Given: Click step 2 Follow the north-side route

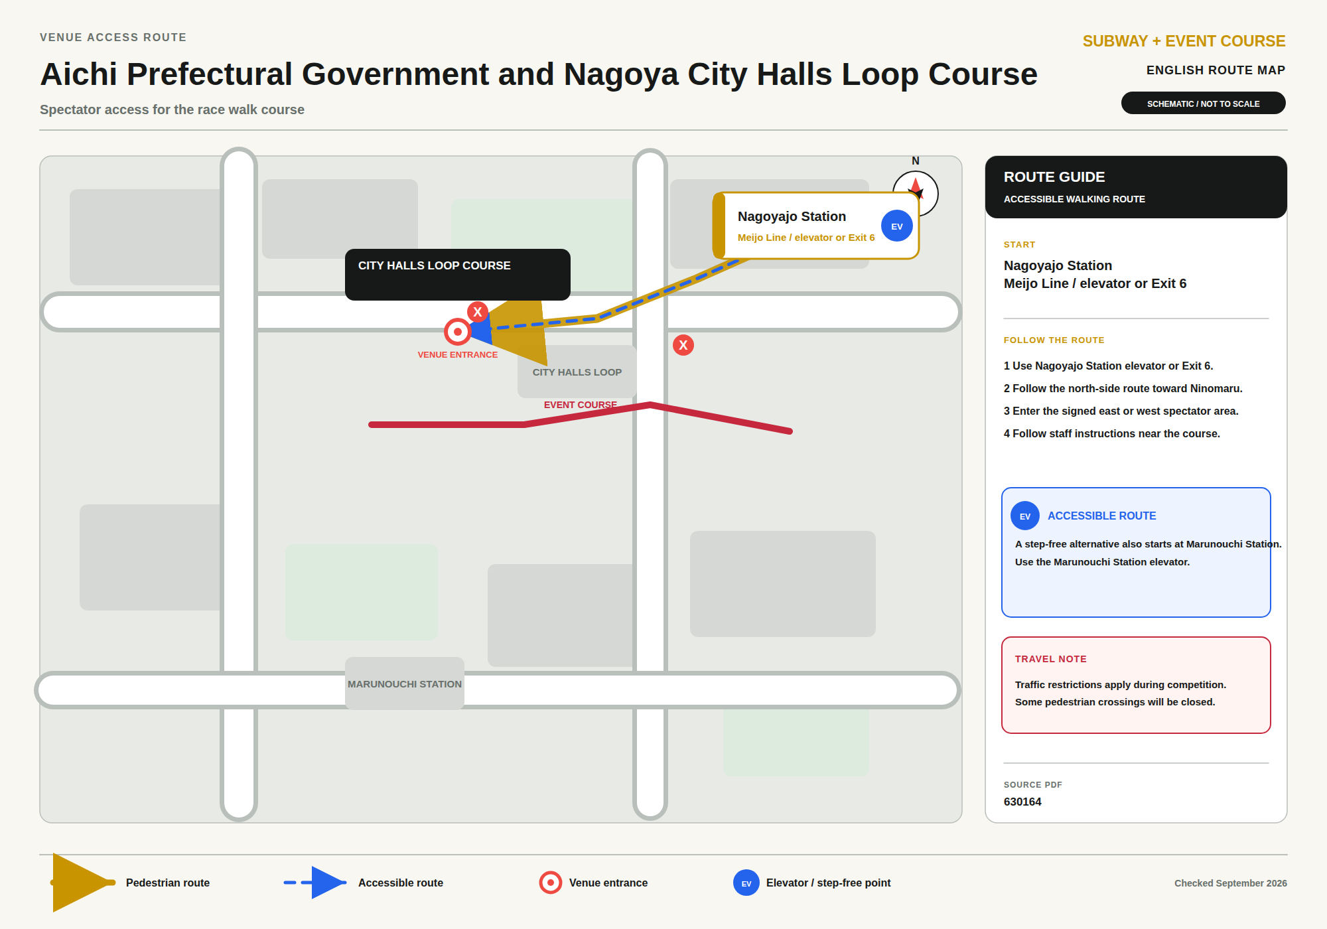Looking at the screenshot, I should pos(1123,388).
